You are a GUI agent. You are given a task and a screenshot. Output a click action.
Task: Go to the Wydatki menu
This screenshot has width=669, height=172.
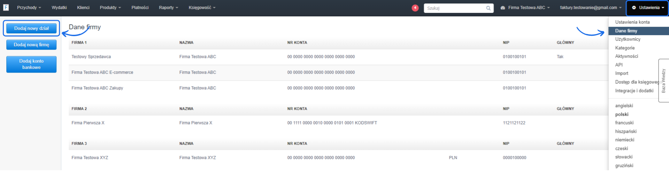click(x=59, y=8)
